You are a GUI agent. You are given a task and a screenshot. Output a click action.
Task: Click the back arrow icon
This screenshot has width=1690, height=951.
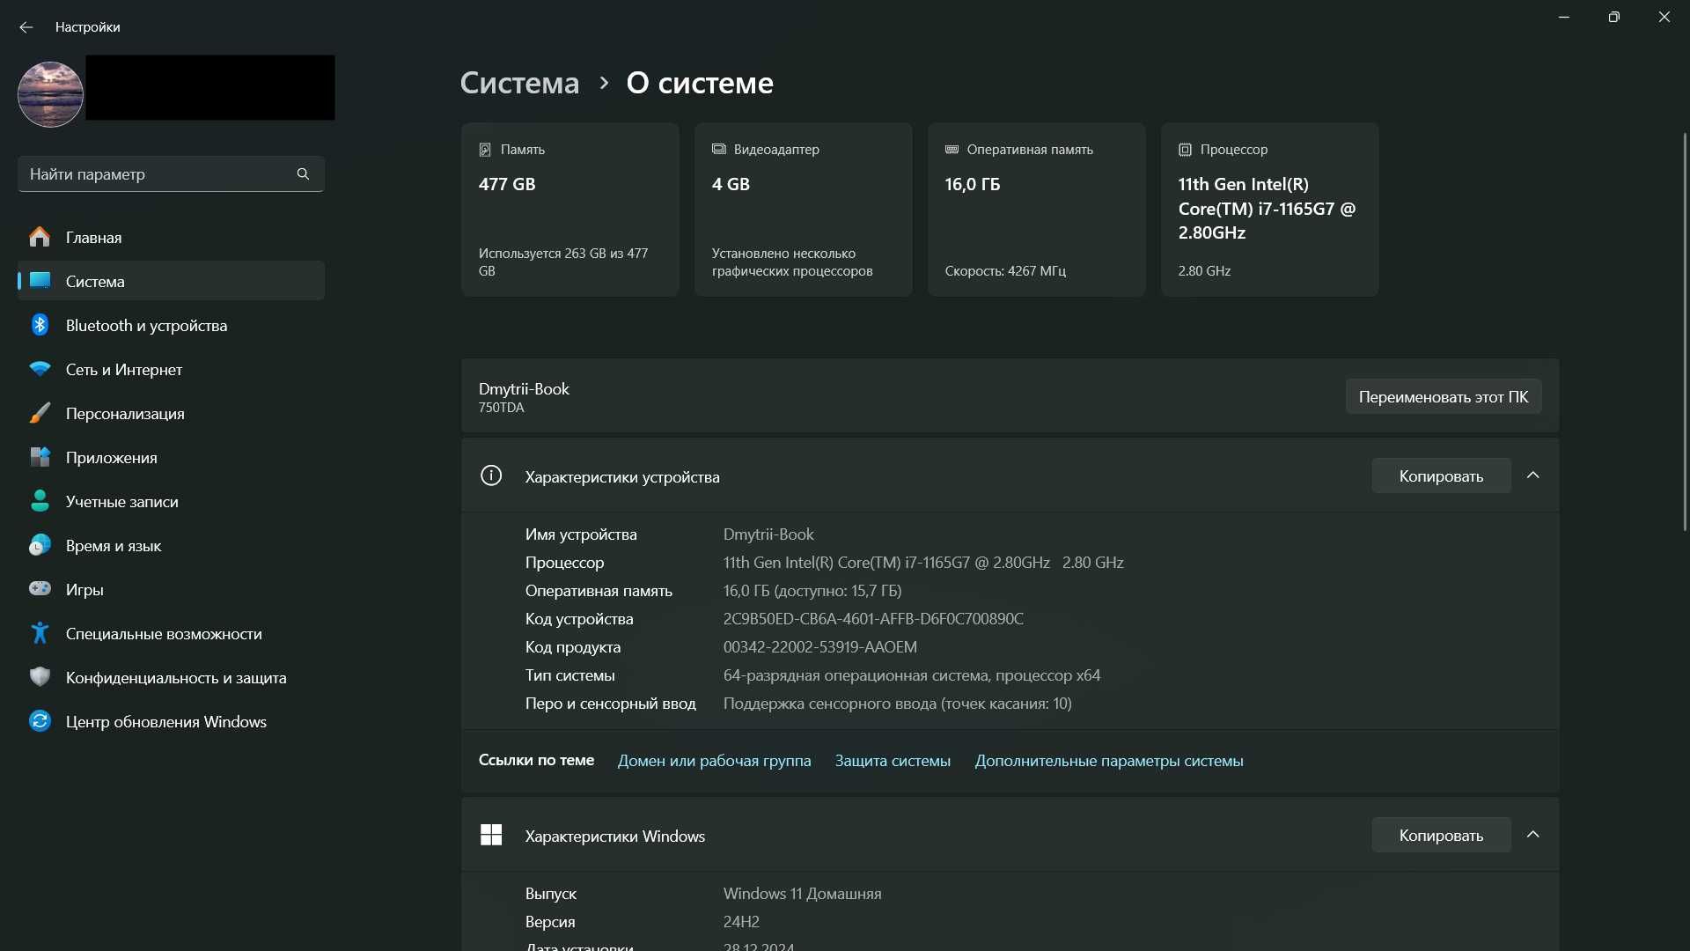click(26, 27)
